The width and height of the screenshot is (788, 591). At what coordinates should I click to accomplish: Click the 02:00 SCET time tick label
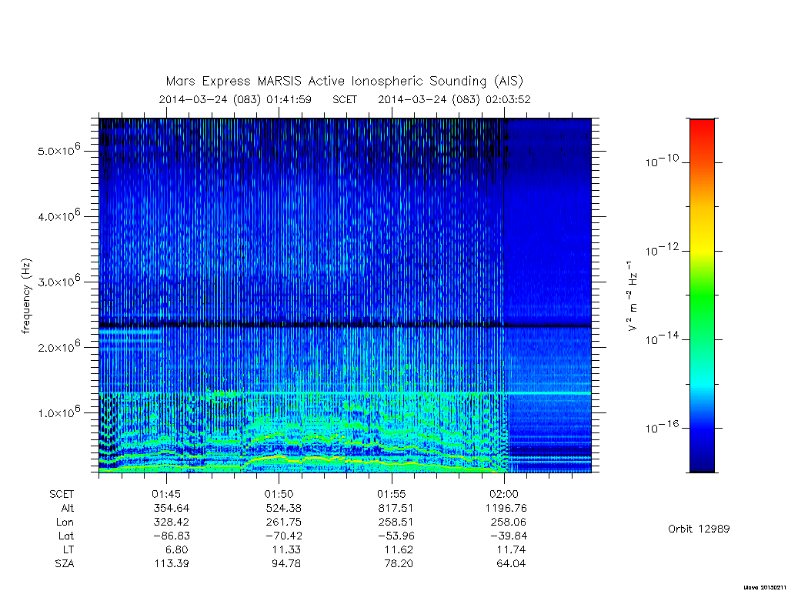[504, 494]
